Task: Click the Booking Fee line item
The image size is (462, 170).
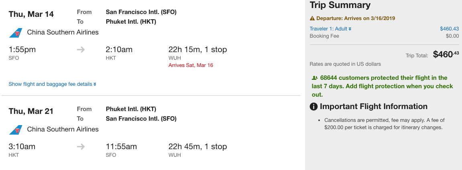Action: coord(324,36)
